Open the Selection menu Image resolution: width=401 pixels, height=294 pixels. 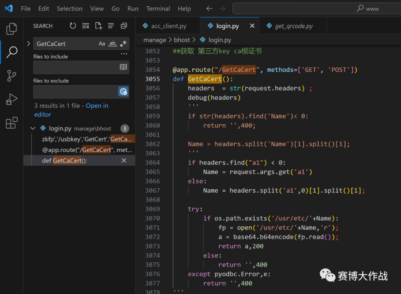tap(69, 9)
